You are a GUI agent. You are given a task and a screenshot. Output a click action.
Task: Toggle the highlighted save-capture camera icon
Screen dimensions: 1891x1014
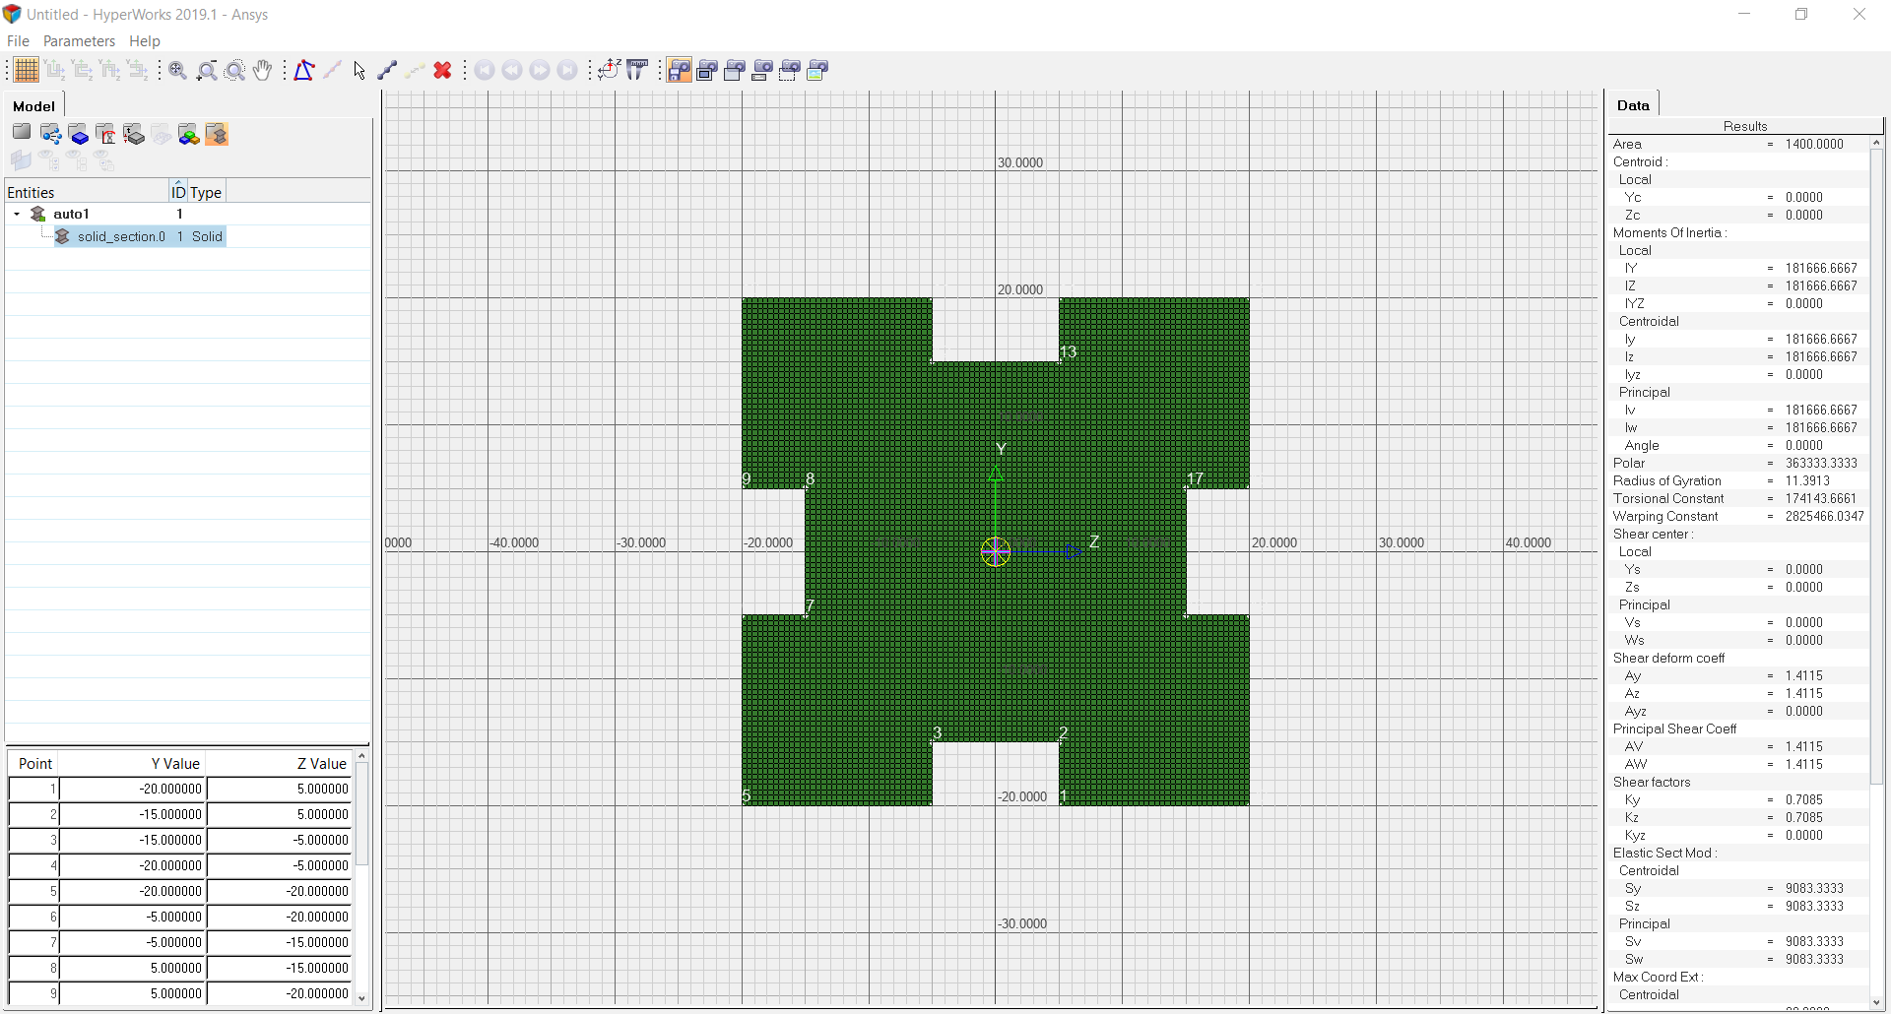[x=680, y=70]
